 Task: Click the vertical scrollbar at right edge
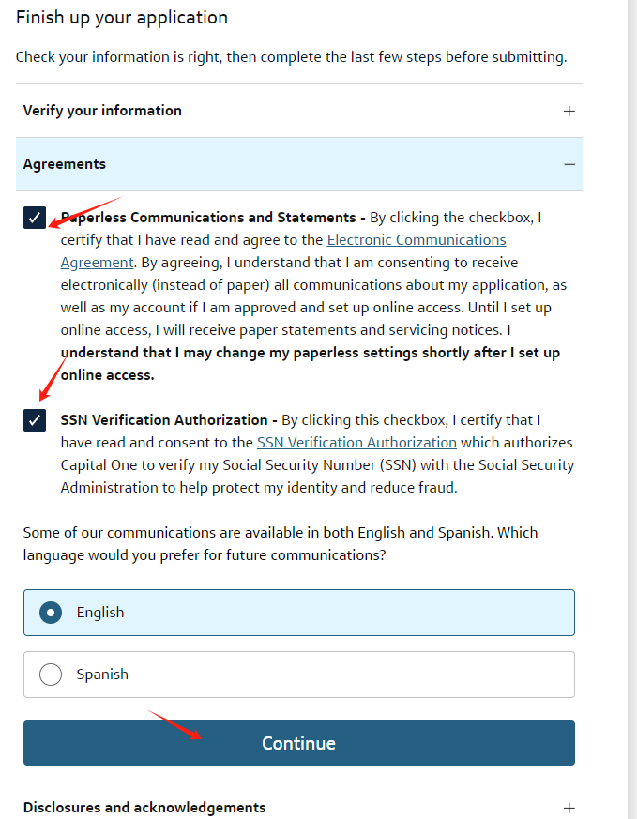click(x=631, y=409)
